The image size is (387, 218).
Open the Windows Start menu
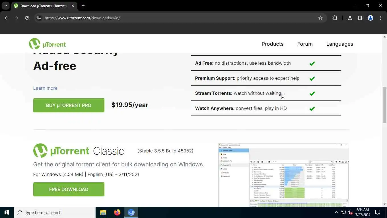click(7, 212)
